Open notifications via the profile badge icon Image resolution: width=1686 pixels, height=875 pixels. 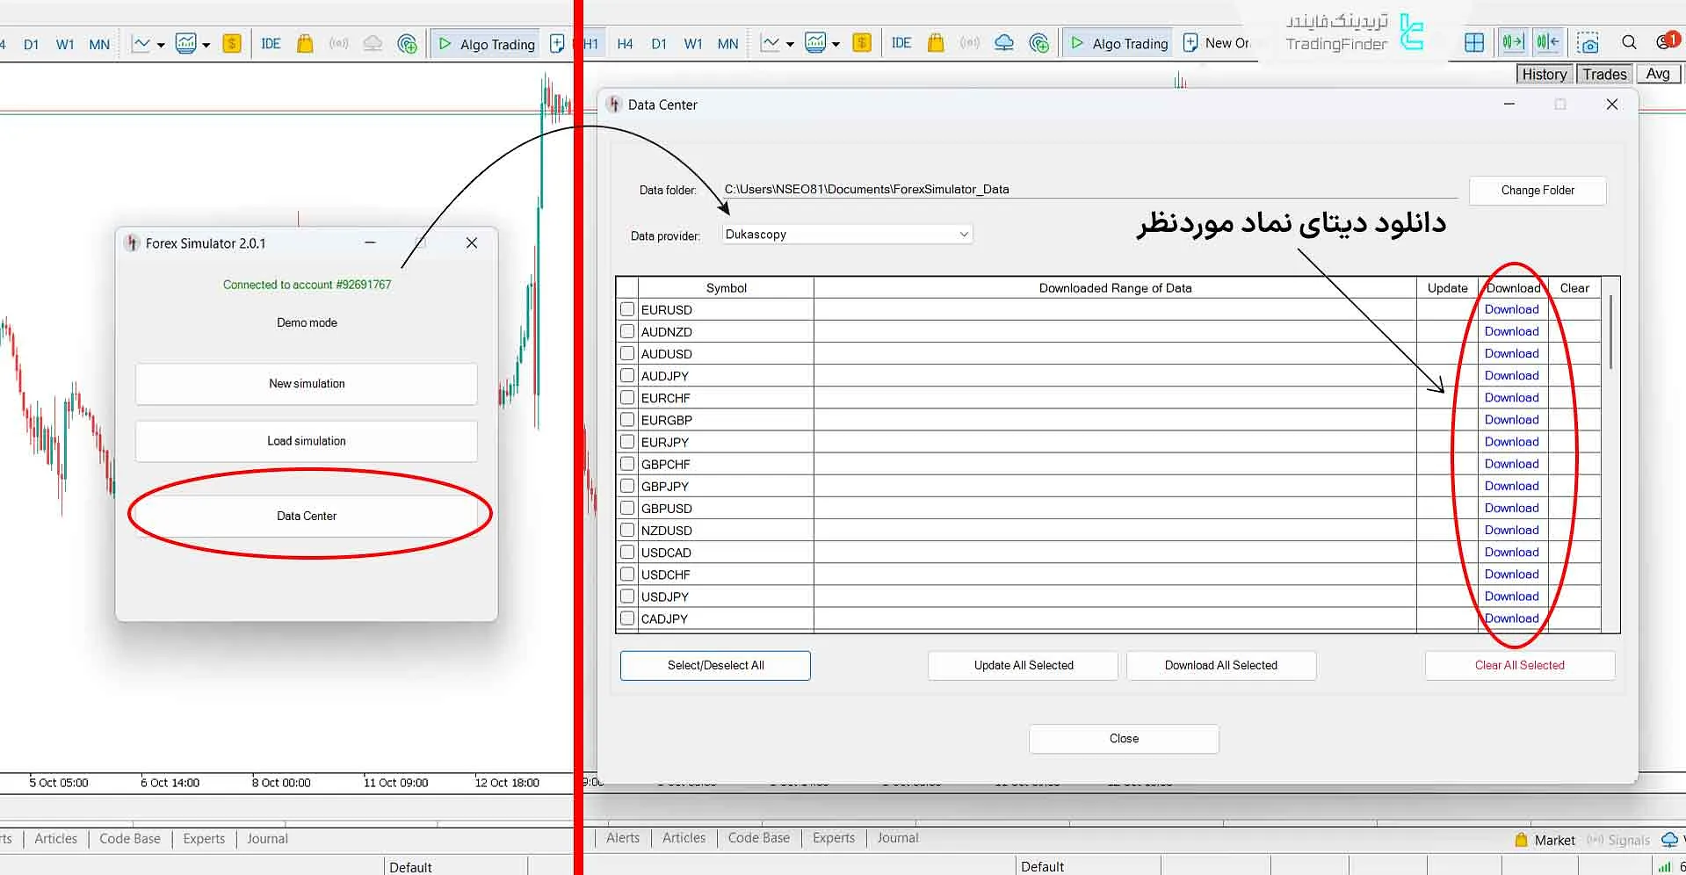(x=1667, y=39)
